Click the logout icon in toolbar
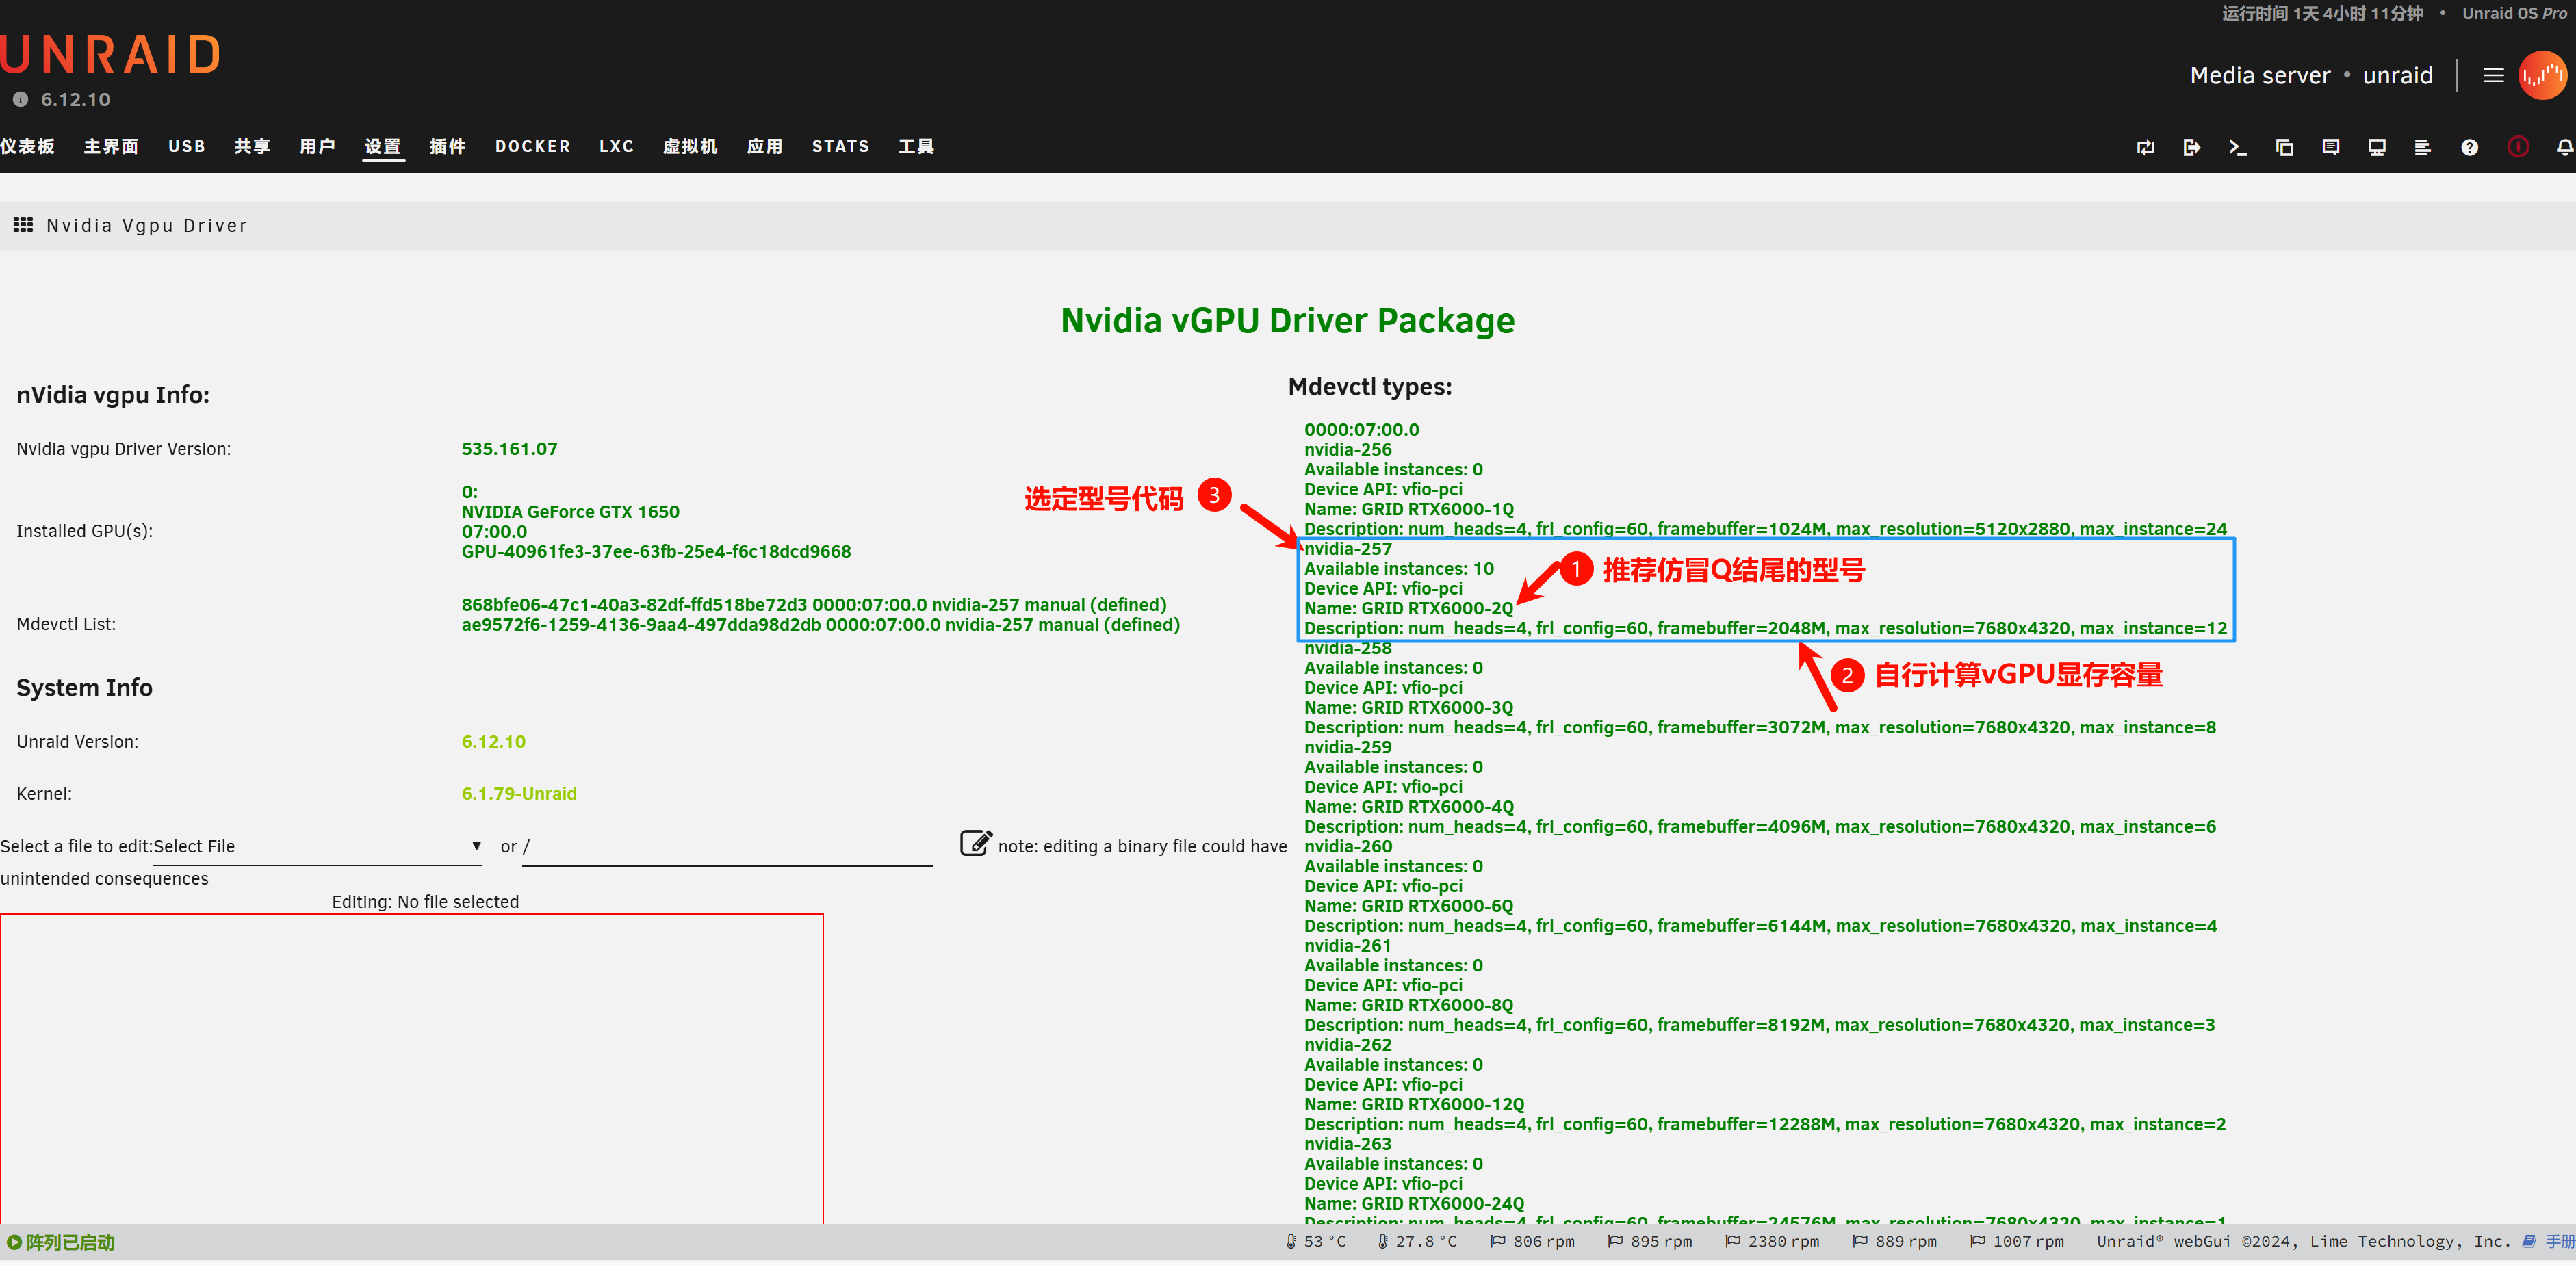The height and width of the screenshot is (1265, 2576). [2191, 147]
